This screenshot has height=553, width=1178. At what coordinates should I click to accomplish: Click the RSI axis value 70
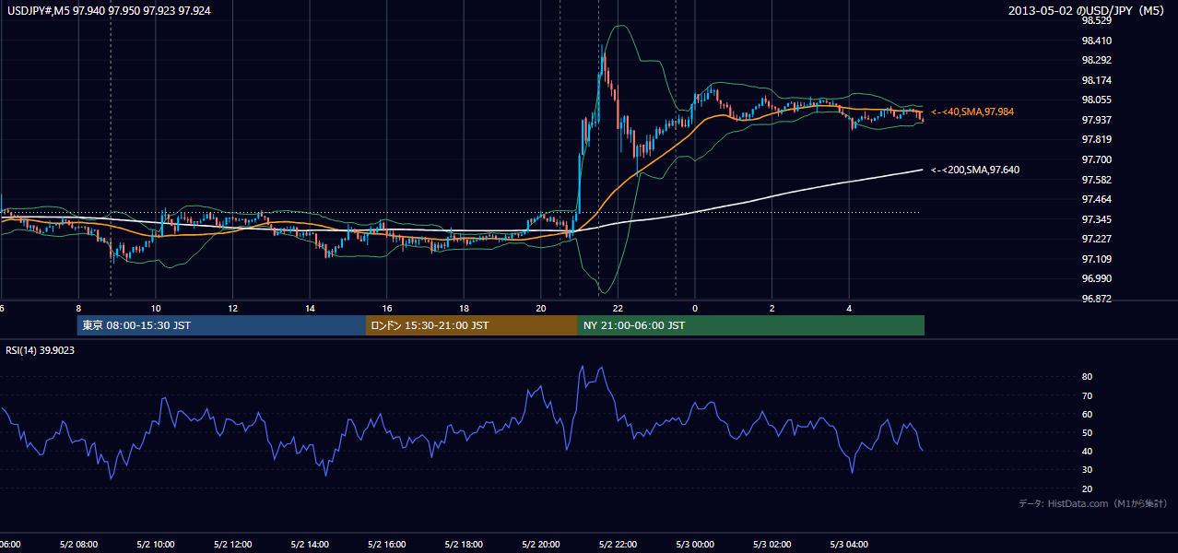(x=1088, y=396)
